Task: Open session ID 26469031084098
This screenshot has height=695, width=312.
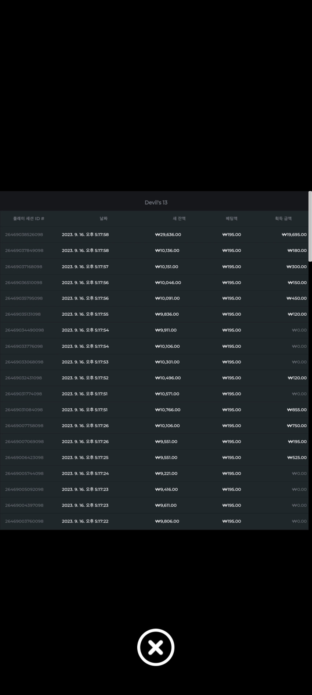Action: pos(24,409)
